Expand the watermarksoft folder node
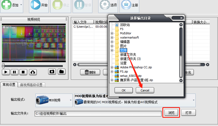Image resolution: width=218 pixels, height=126 pixels. [x=112, y=37]
